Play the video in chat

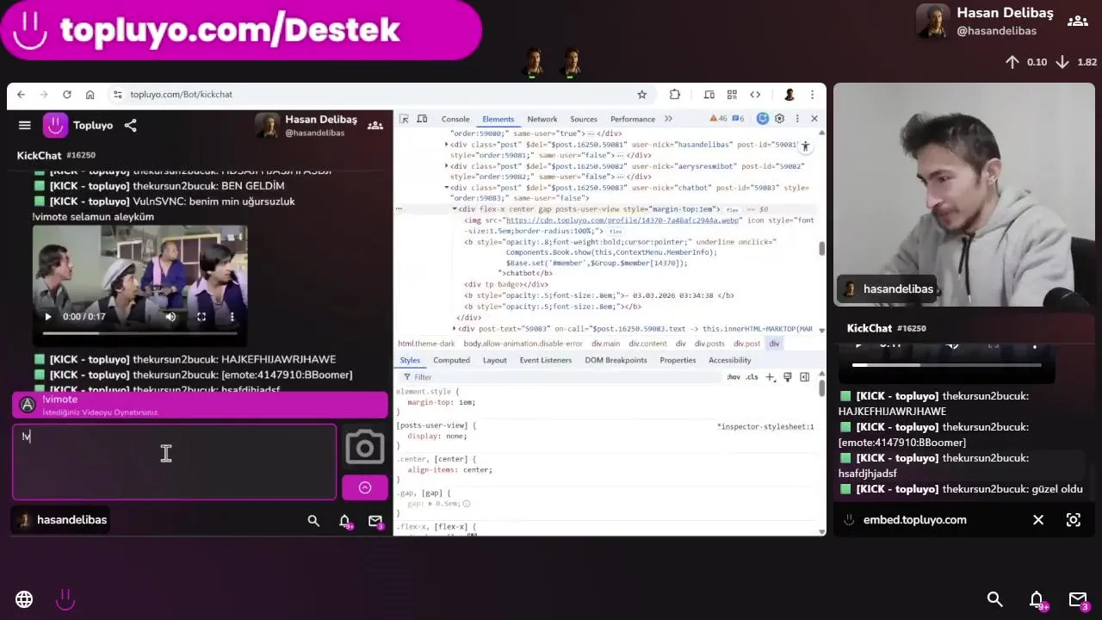[x=48, y=317]
